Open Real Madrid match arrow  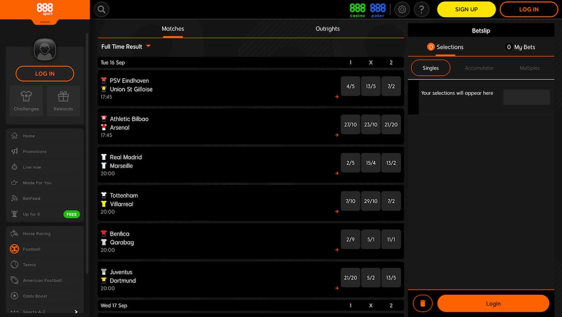point(337,173)
